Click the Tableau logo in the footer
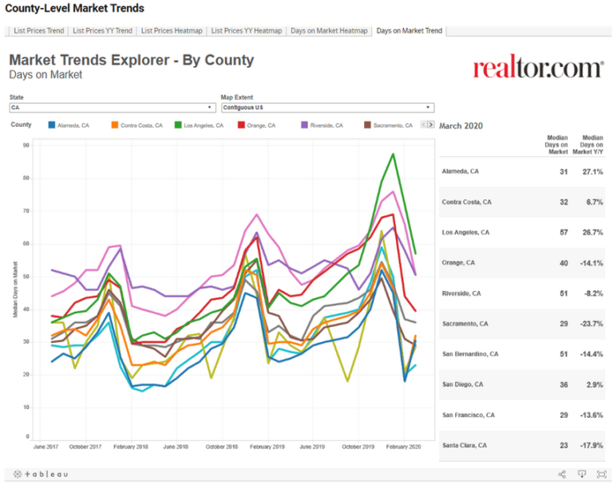 (x=41, y=474)
